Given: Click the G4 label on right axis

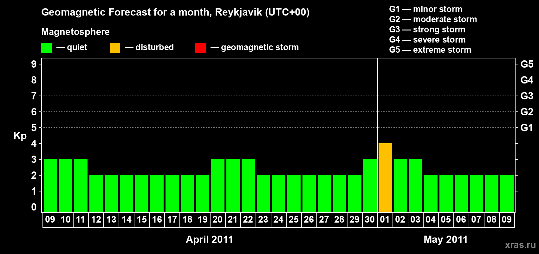Looking at the screenshot, I should [x=527, y=80].
